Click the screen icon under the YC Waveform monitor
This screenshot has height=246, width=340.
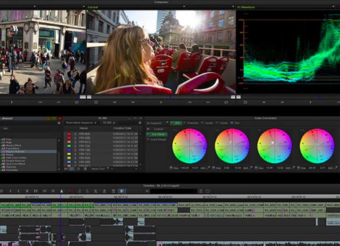click(245, 102)
